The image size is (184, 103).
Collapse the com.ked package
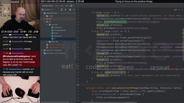tap(47, 25)
